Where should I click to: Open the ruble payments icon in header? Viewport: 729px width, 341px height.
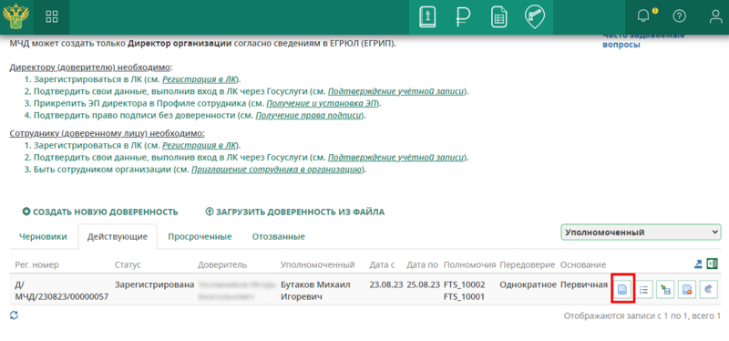click(463, 17)
